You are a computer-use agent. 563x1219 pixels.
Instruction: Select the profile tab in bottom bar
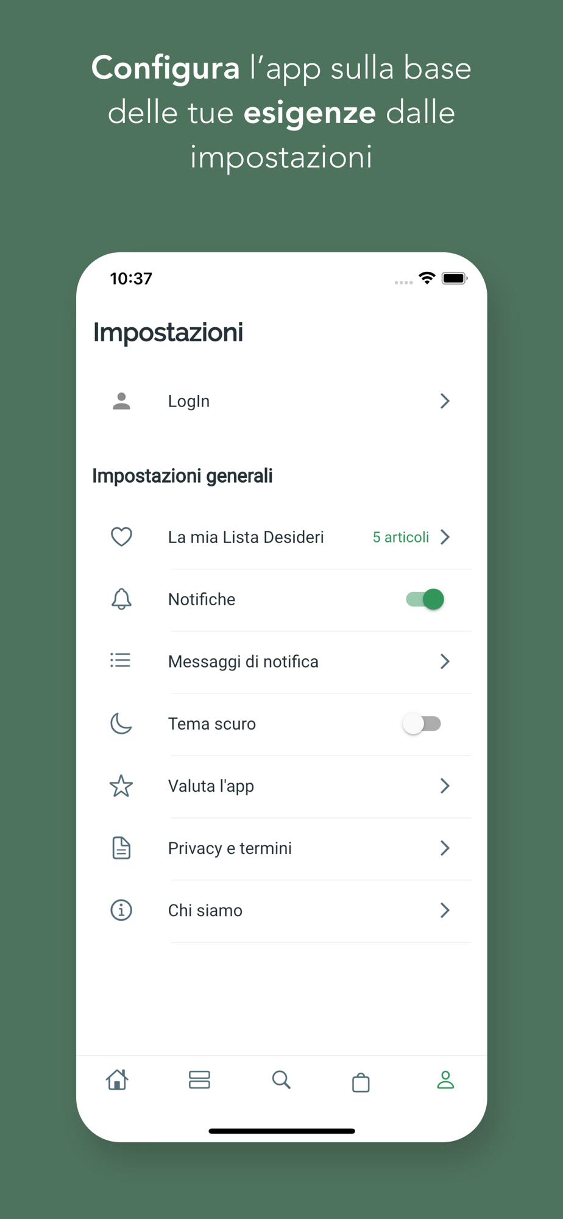point(445,1079)
